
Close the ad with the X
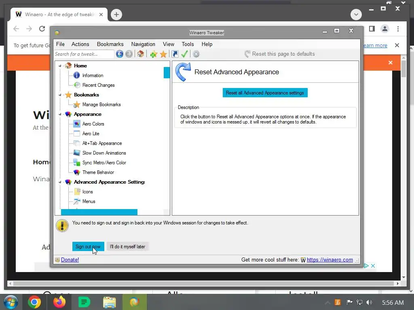[373, 266]
